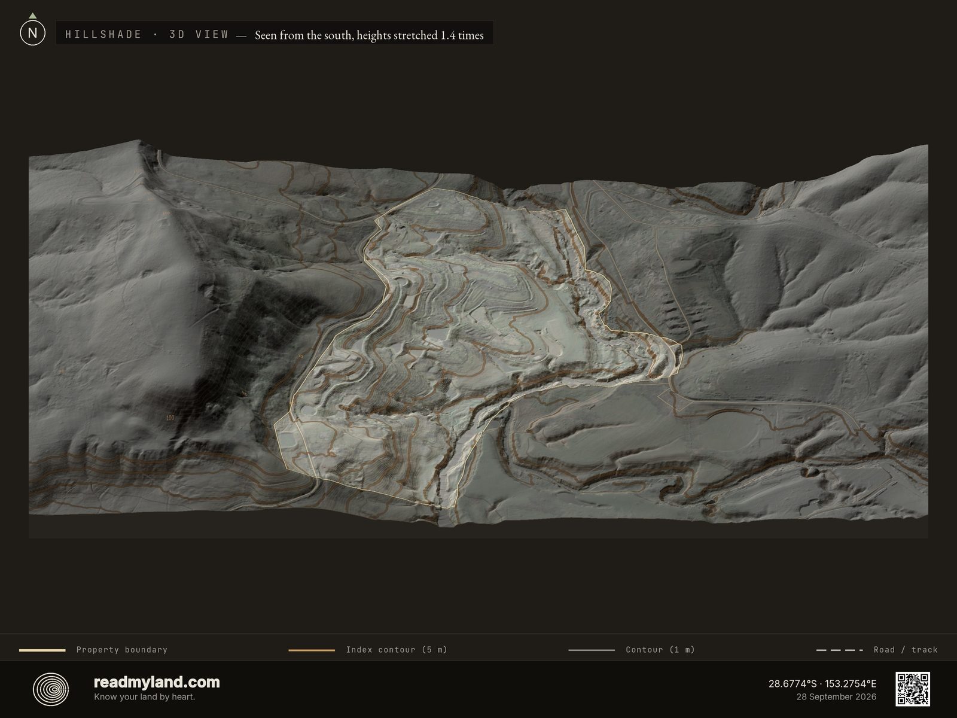Click the concentric rings logo
This screenshot has width=957, height=718.
pyautogui.click(x=51, y=689)
